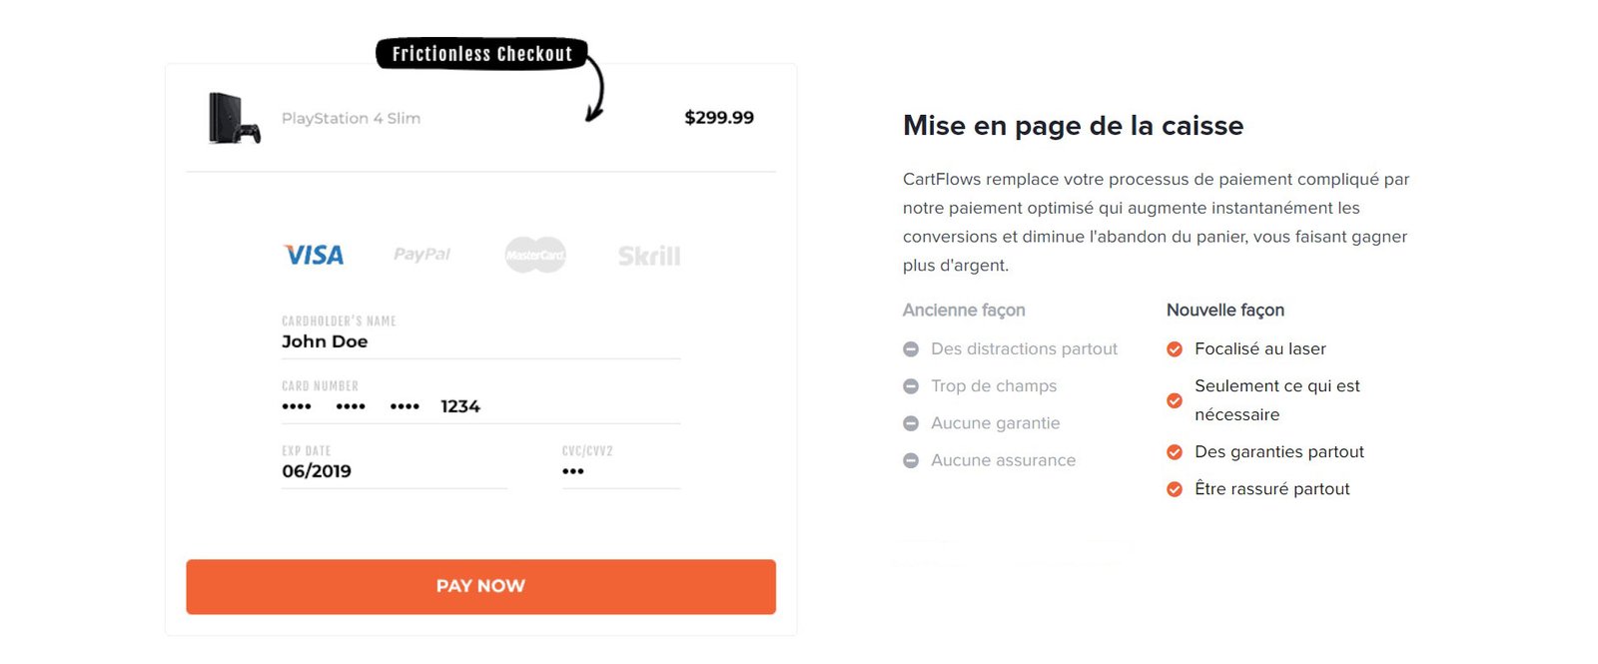Click the minus icon beside Aucune garantie
Screen dimensions: 1598x664
[911, 423]
